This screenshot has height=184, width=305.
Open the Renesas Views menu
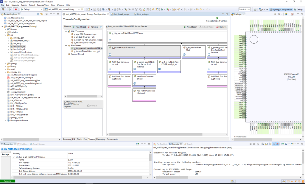[x=43, y=5]
